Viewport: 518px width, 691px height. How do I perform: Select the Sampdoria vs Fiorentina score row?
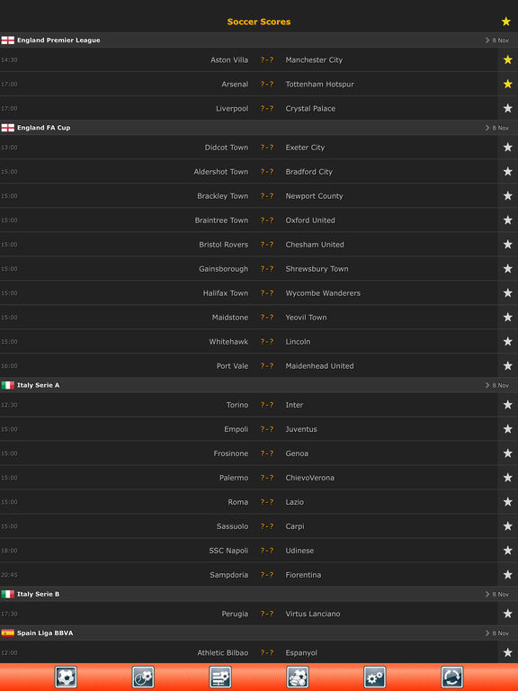pos(249,574)
